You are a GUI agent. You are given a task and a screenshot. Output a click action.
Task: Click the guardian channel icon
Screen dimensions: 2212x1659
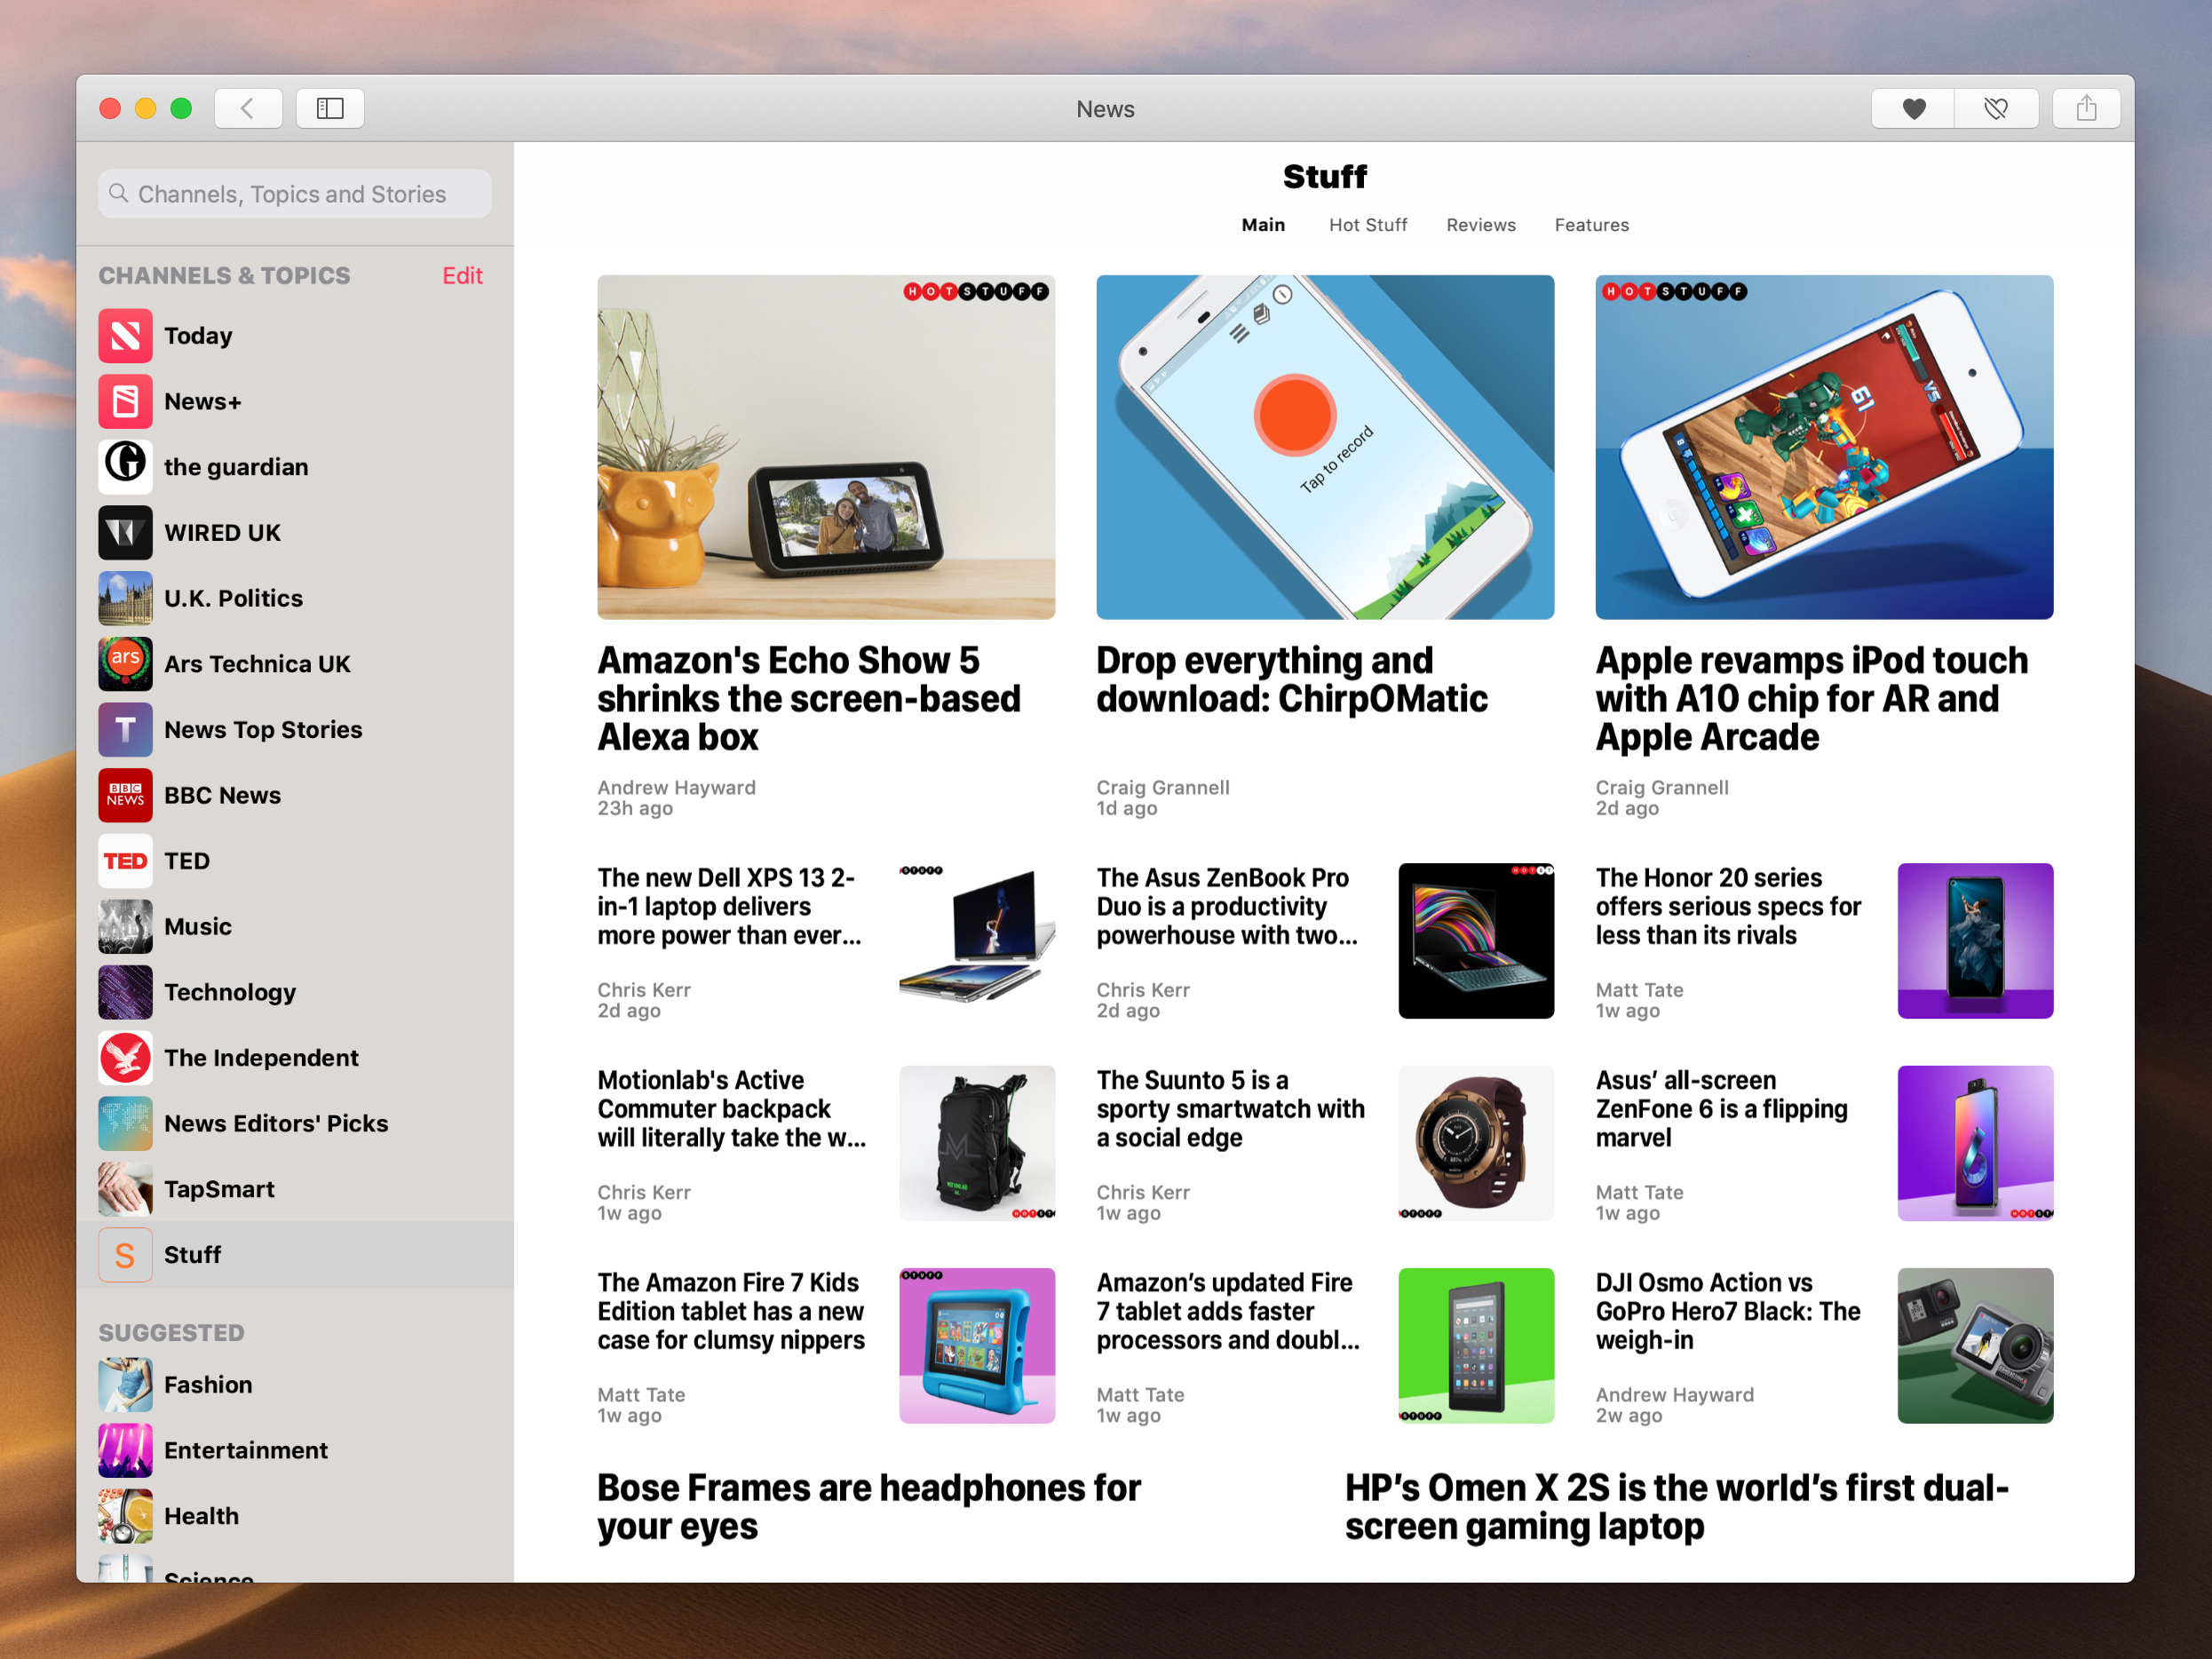125,467
